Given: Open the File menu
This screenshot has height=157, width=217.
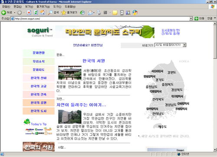Looking at the screenshot, I should point(6,7).
